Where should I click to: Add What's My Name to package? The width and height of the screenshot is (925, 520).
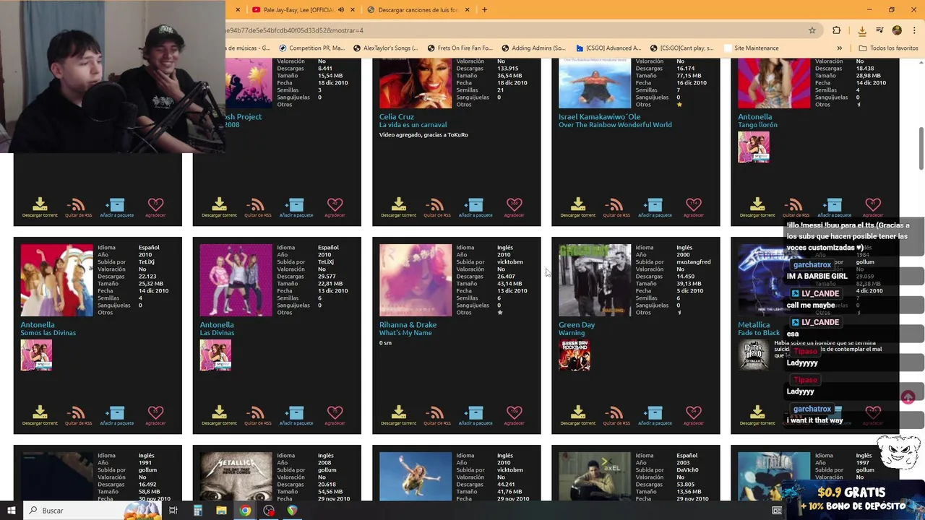[x=476, y=415]
